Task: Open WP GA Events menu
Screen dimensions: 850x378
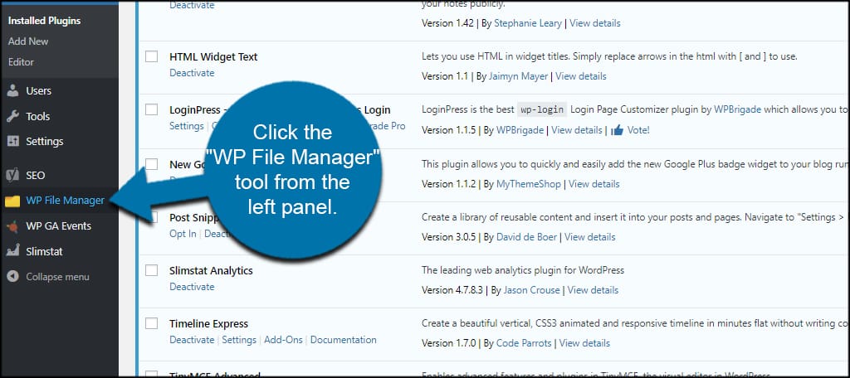Action: 59,226
